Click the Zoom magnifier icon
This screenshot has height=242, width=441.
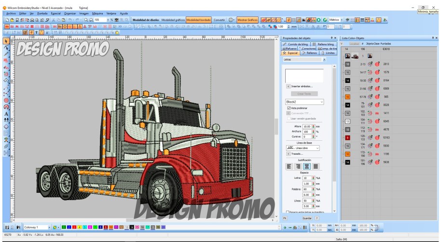86,20
